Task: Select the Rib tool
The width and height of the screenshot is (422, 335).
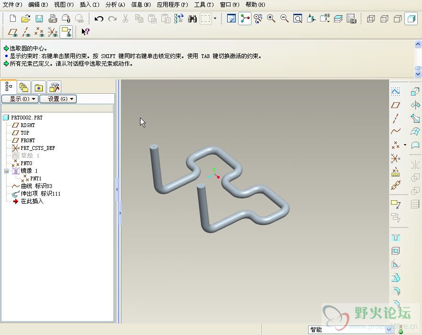Action: tap(395, 265)
